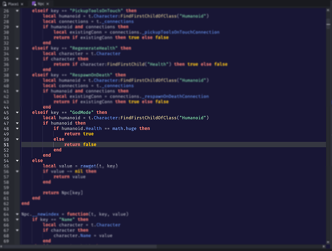Collapse the __newindex function on line 64
This screenshot has height=251, width=332.
[17, 214]
